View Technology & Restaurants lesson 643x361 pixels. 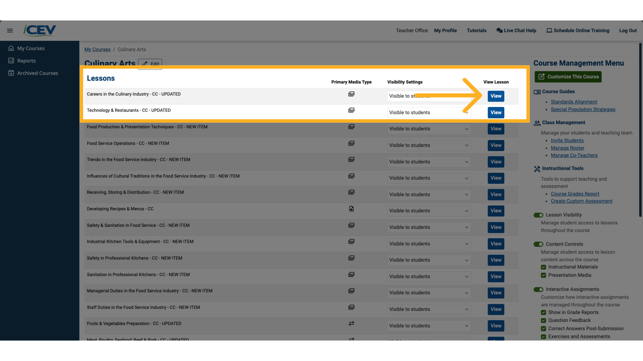[x=496, y=113]
